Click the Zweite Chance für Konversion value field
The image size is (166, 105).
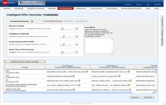[x=76, y=52]
